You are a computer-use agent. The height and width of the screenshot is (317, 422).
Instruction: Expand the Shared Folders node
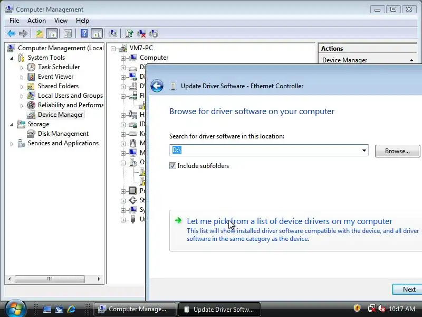point(22,87)
